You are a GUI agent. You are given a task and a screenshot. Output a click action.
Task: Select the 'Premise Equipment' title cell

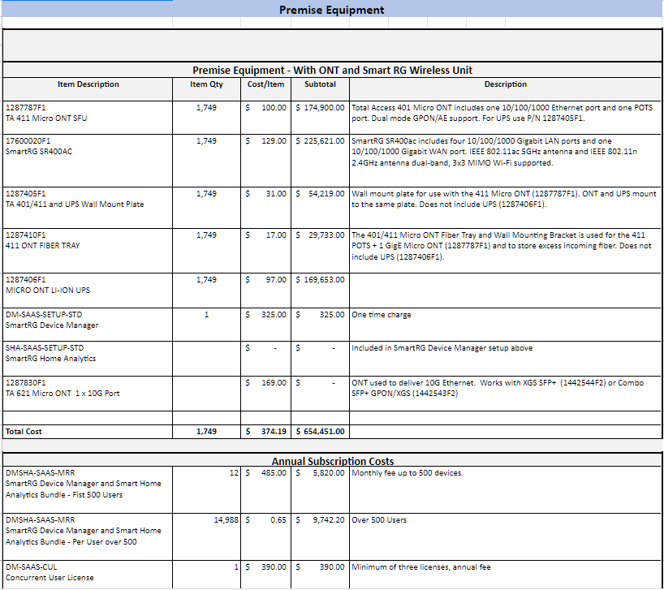point(331,9)
